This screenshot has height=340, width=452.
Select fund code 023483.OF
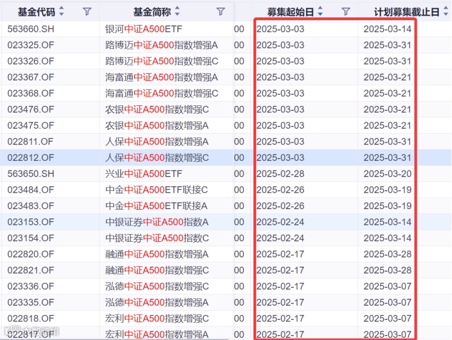pos(31,206)
